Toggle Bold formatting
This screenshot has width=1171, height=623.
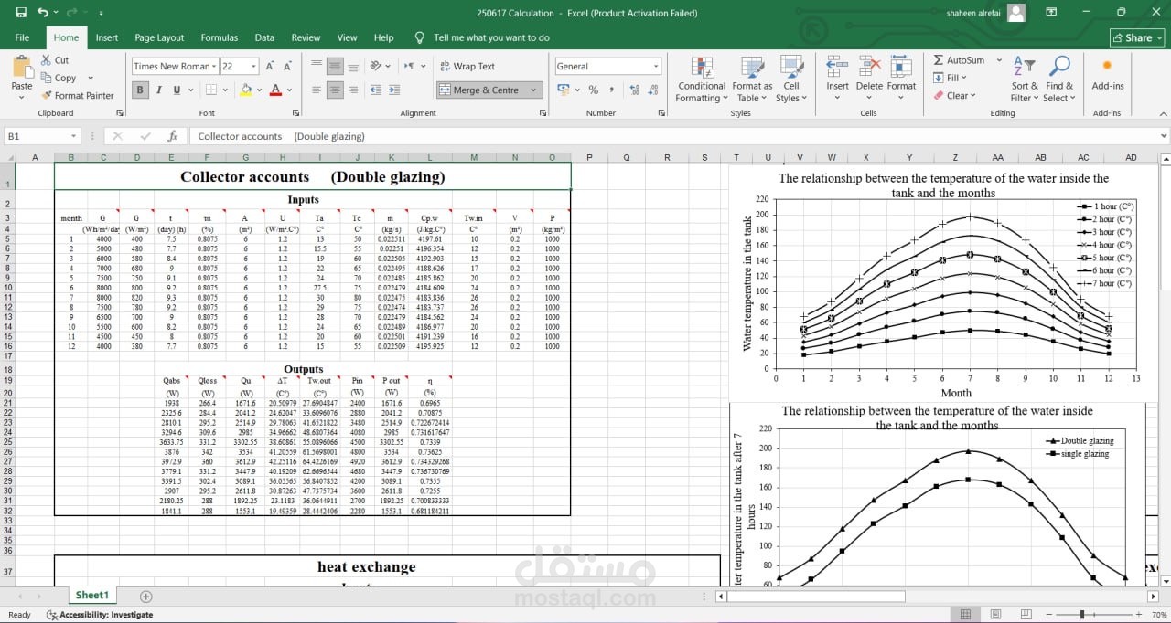(x=140, y=90)
